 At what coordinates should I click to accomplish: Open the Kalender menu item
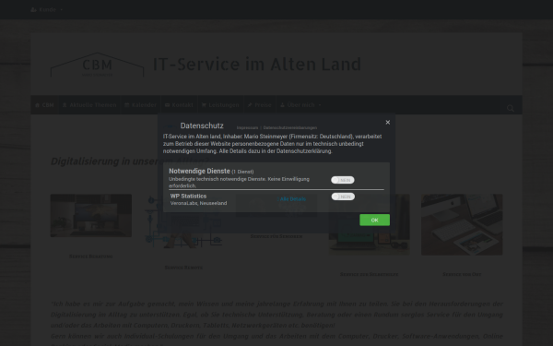(x=140, y=105)
